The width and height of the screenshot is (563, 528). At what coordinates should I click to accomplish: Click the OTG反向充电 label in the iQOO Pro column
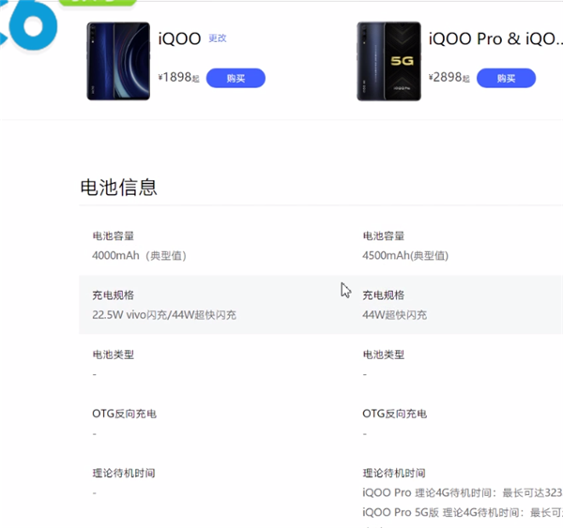point(395,414)
